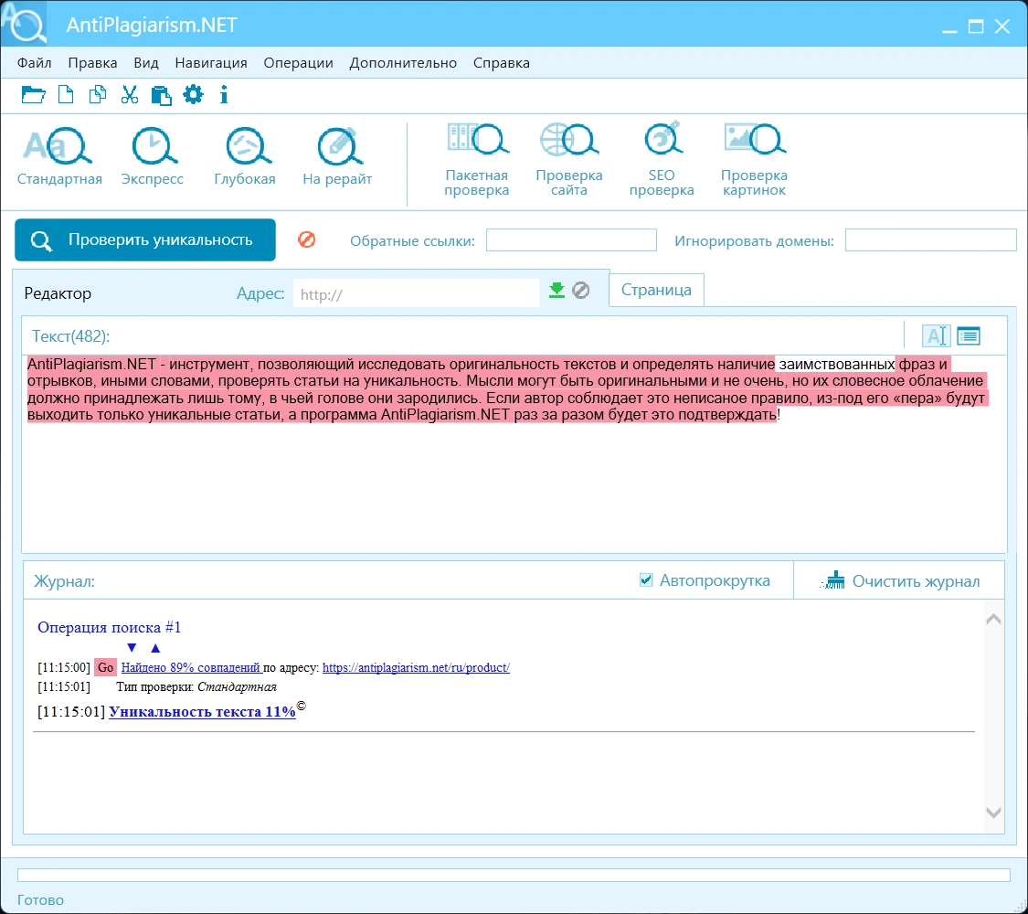Click the Текст(482): label

click(70, 336)
